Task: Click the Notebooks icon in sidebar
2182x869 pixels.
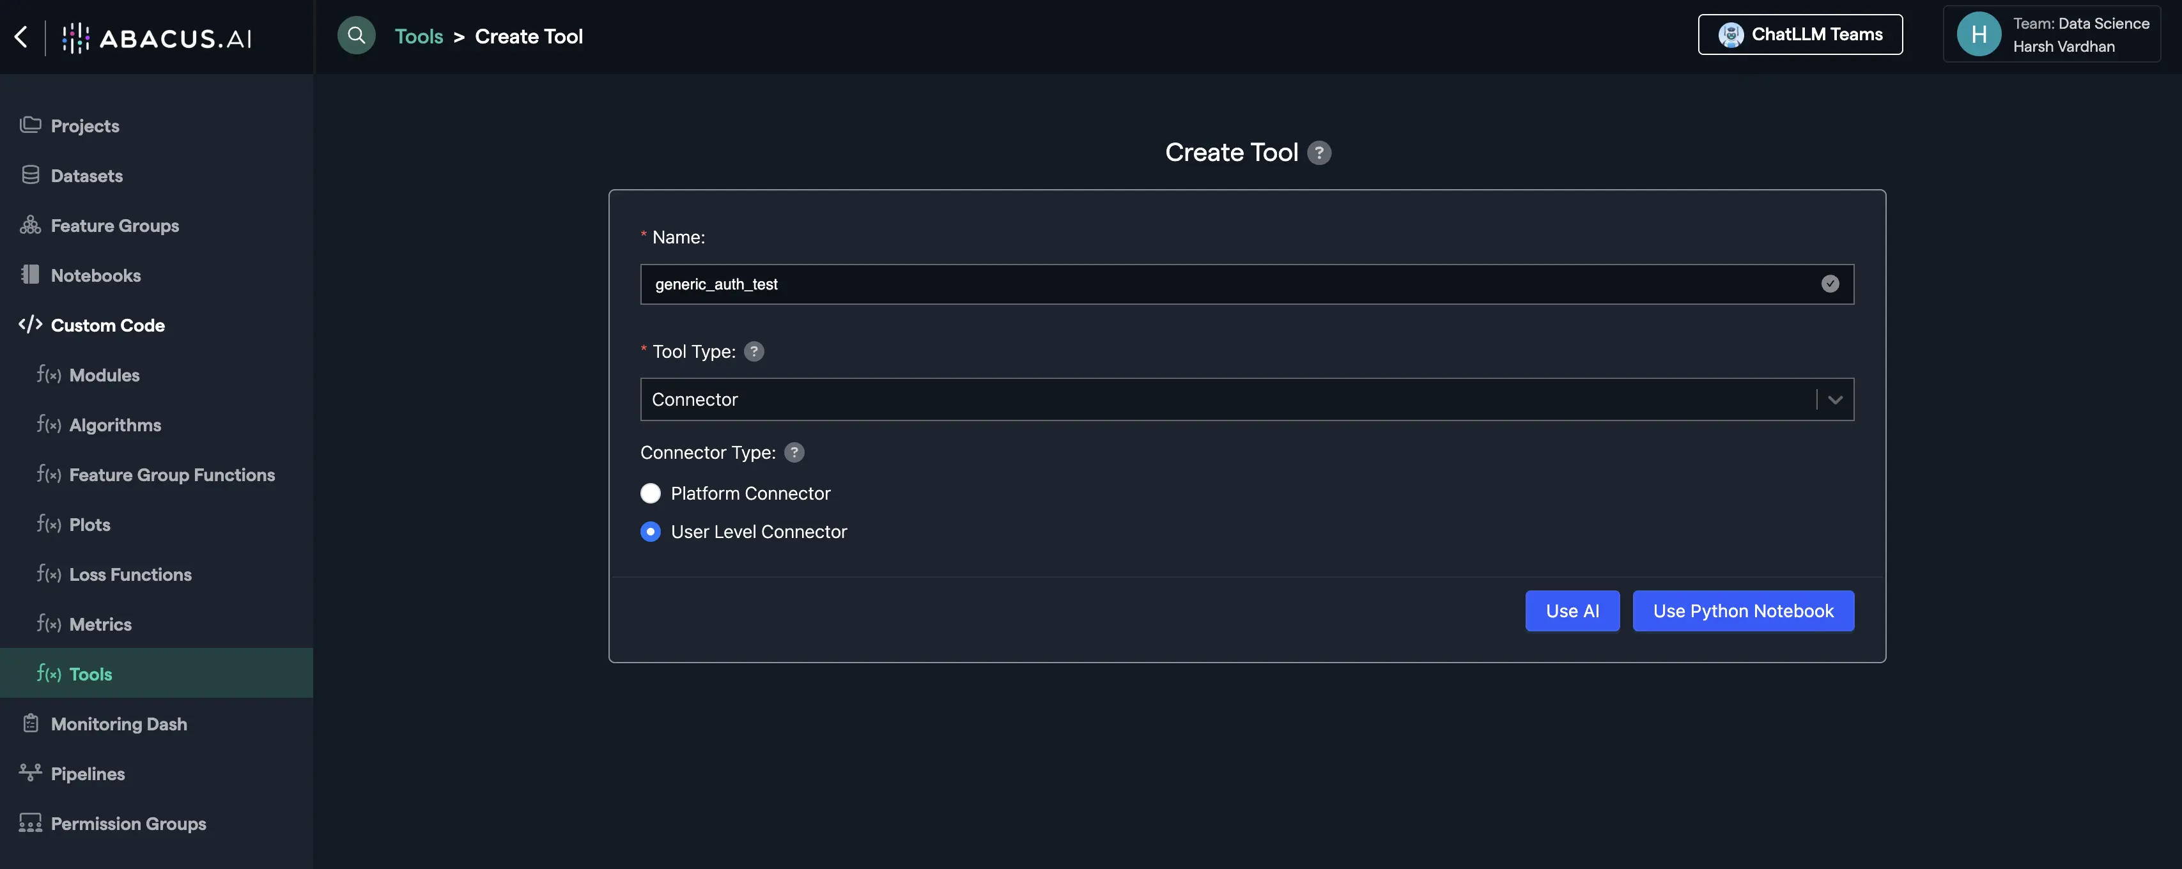Action: tap(31, 274)
